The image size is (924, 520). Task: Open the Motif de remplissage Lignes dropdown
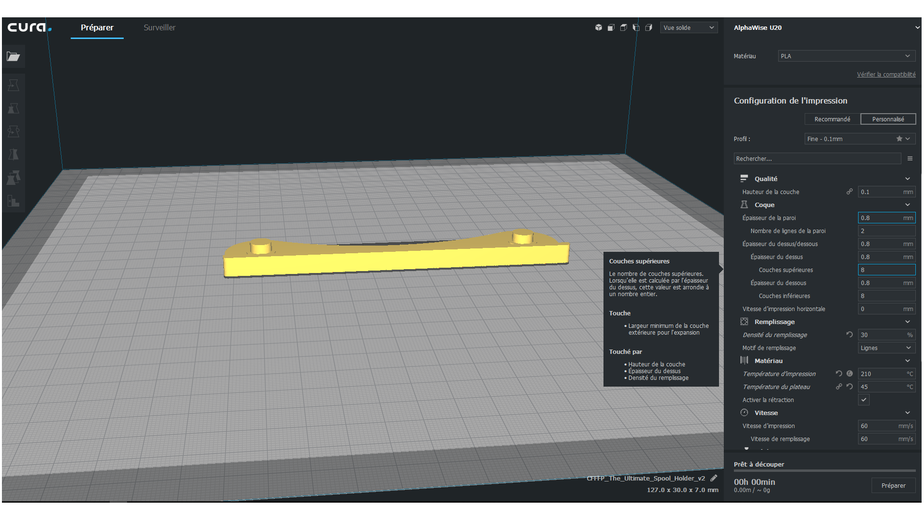click(x=886, y=348)
